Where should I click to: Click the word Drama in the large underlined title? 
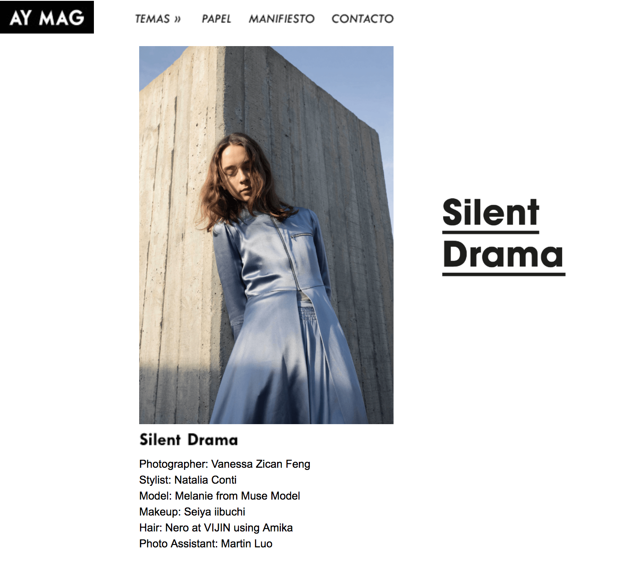click(x=503, y=254)
